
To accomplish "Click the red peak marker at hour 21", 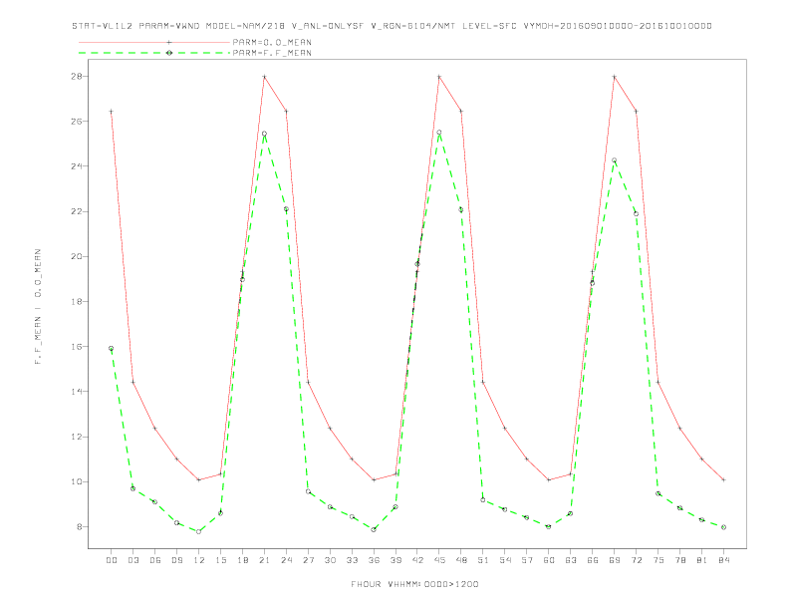I will coord(264,77).
